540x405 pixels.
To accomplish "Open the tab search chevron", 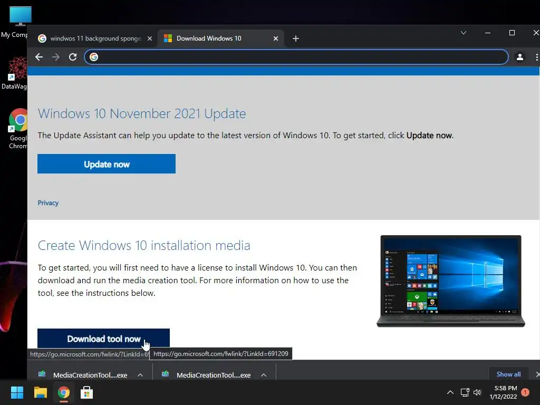I will click(x=464, y=33).
